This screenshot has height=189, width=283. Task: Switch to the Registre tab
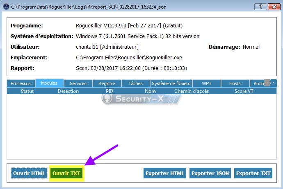[x=107, y=83]
